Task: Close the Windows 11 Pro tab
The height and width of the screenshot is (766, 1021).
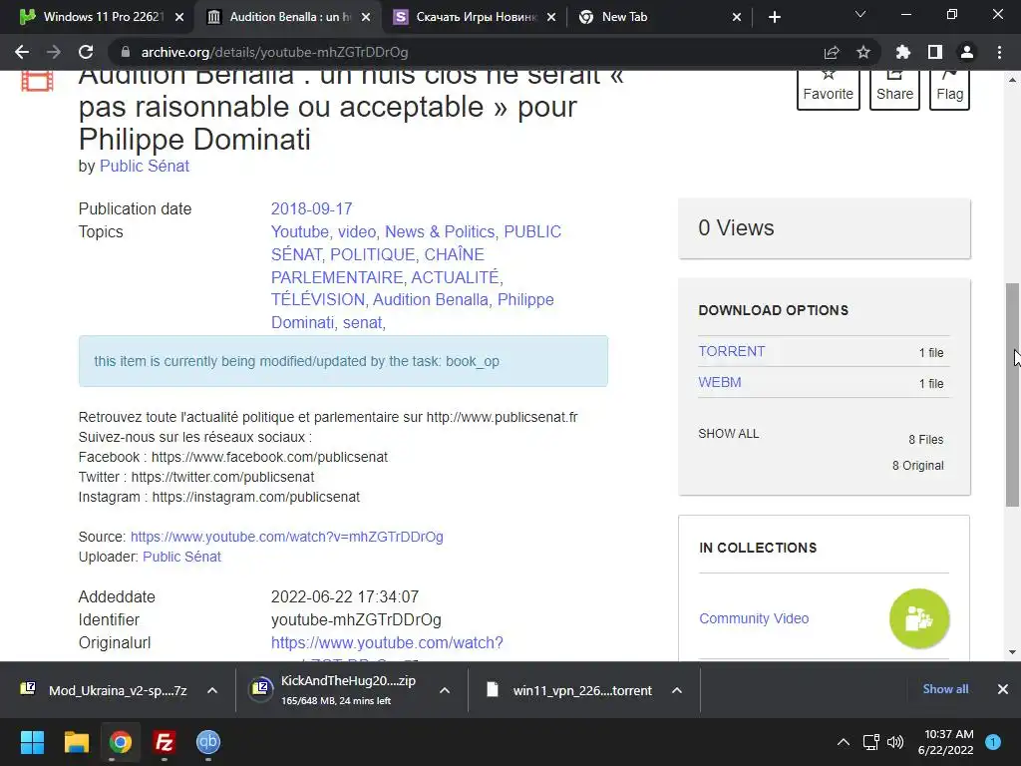Action: [x=179, y=17]
